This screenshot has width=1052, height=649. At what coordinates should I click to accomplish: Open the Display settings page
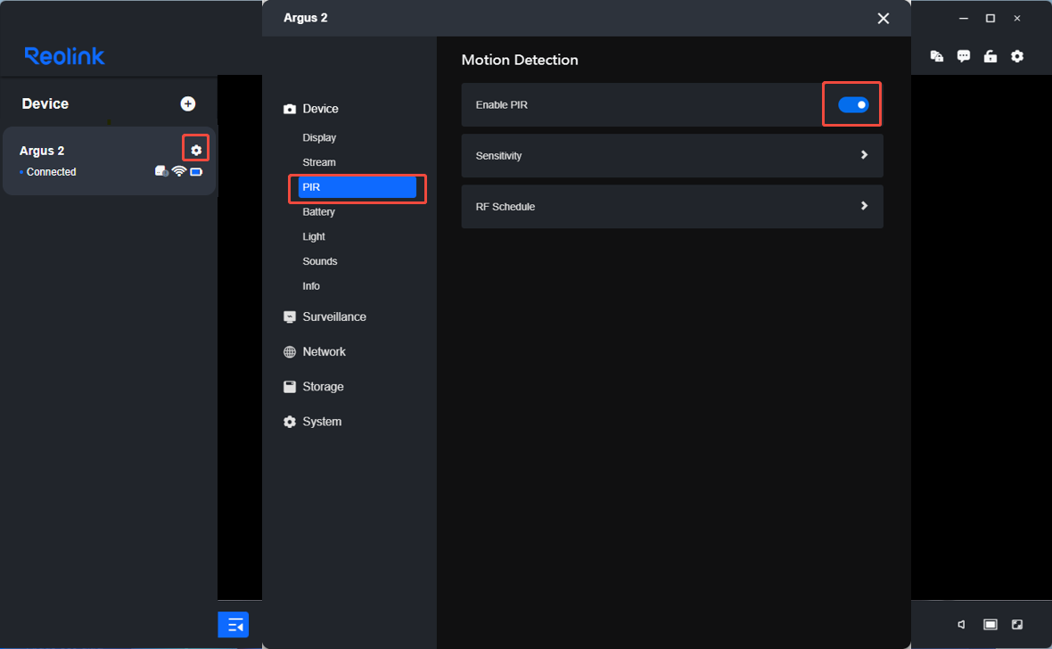(319, 137)
